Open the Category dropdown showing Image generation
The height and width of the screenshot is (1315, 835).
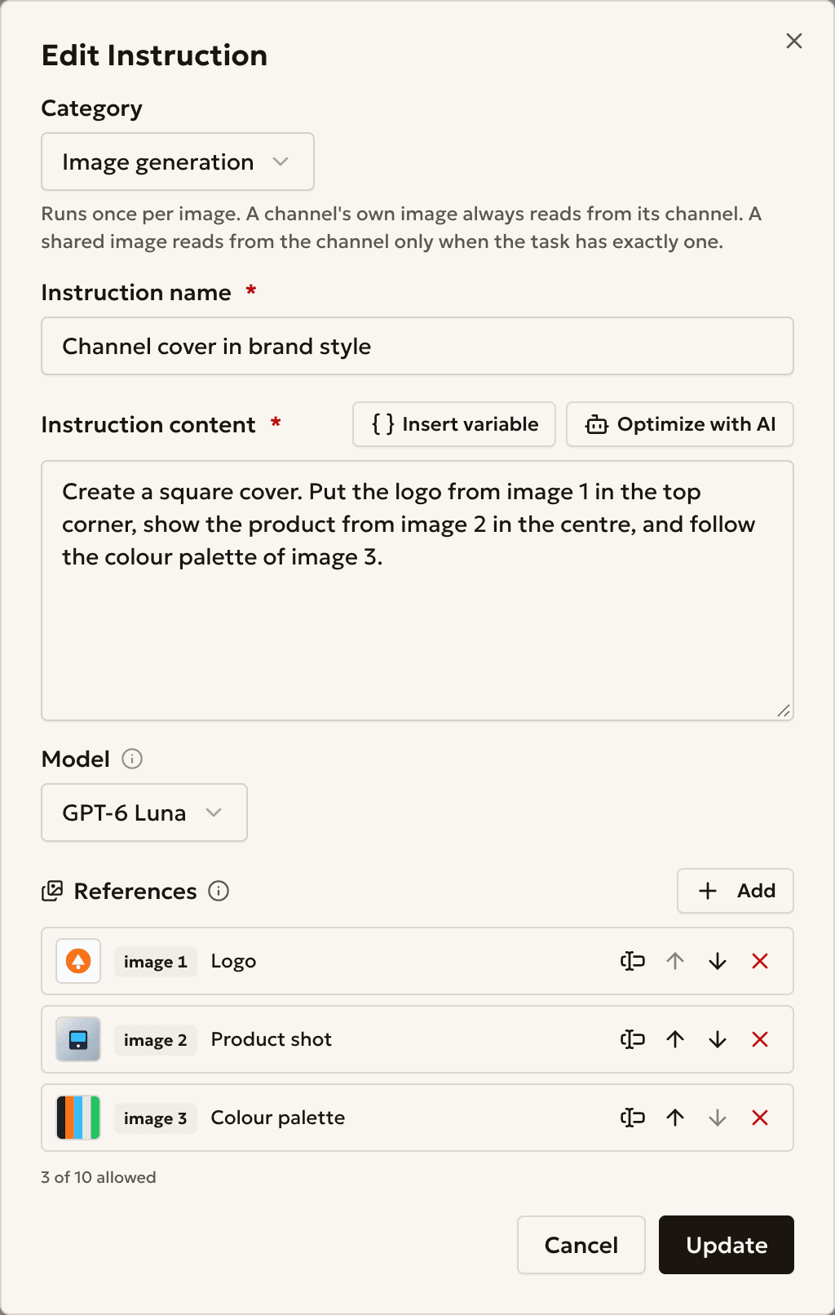tap(178, 162)
